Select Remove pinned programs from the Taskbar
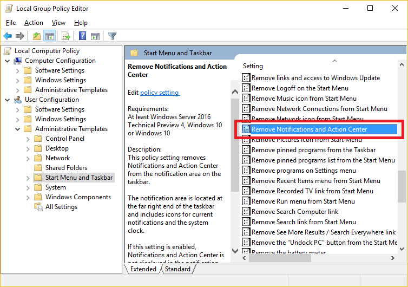Screen dimensions: 408x287 [313, 150]
